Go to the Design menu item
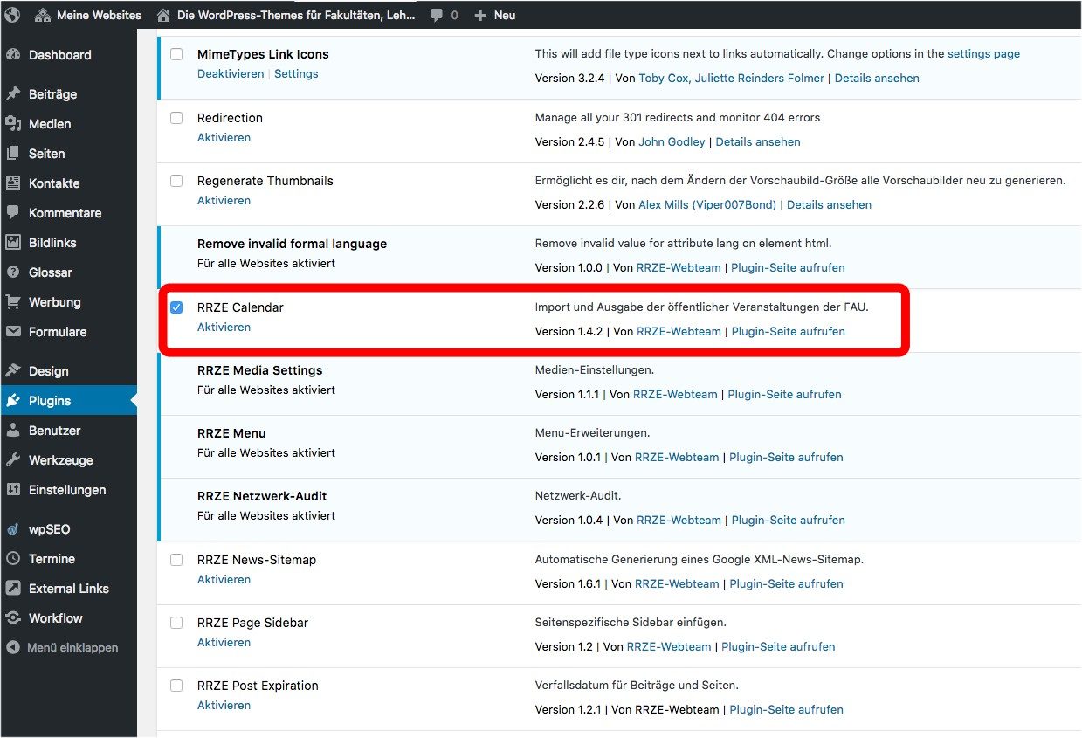 coord(48,371)
